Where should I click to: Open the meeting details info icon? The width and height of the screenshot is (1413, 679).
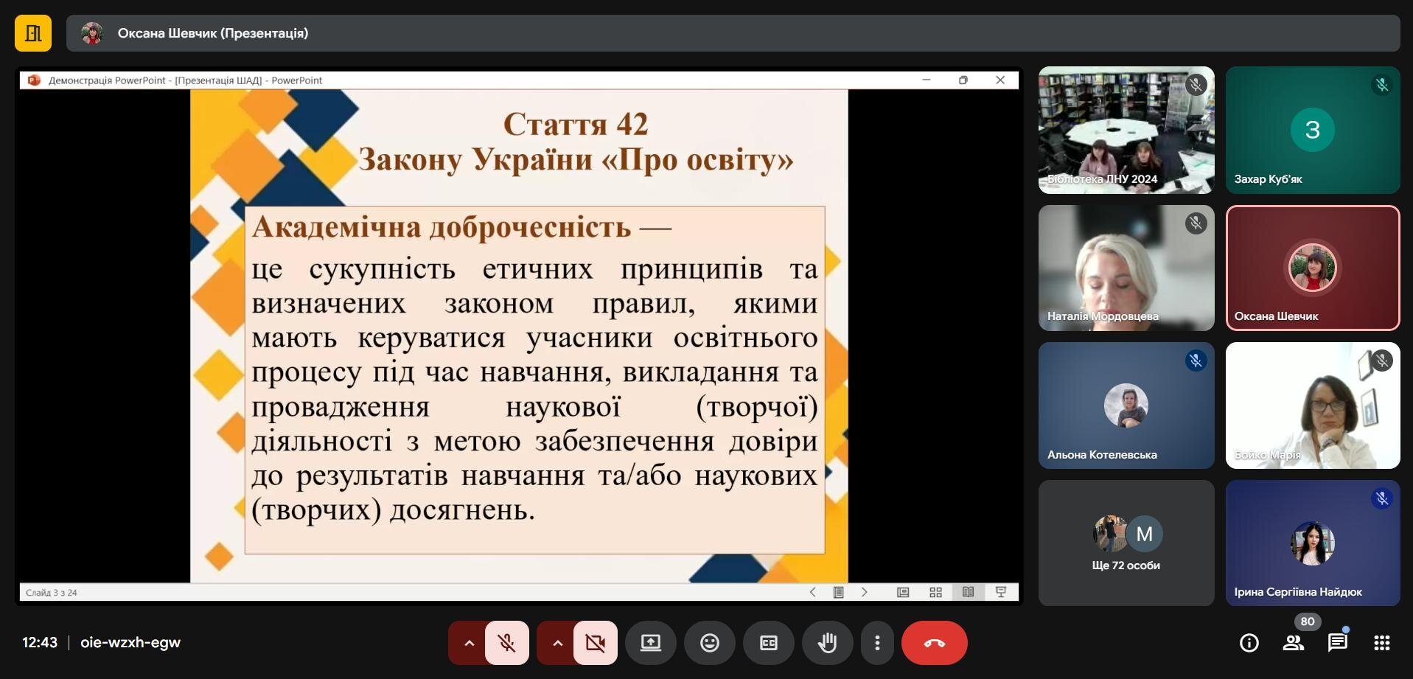[1249, 643]
